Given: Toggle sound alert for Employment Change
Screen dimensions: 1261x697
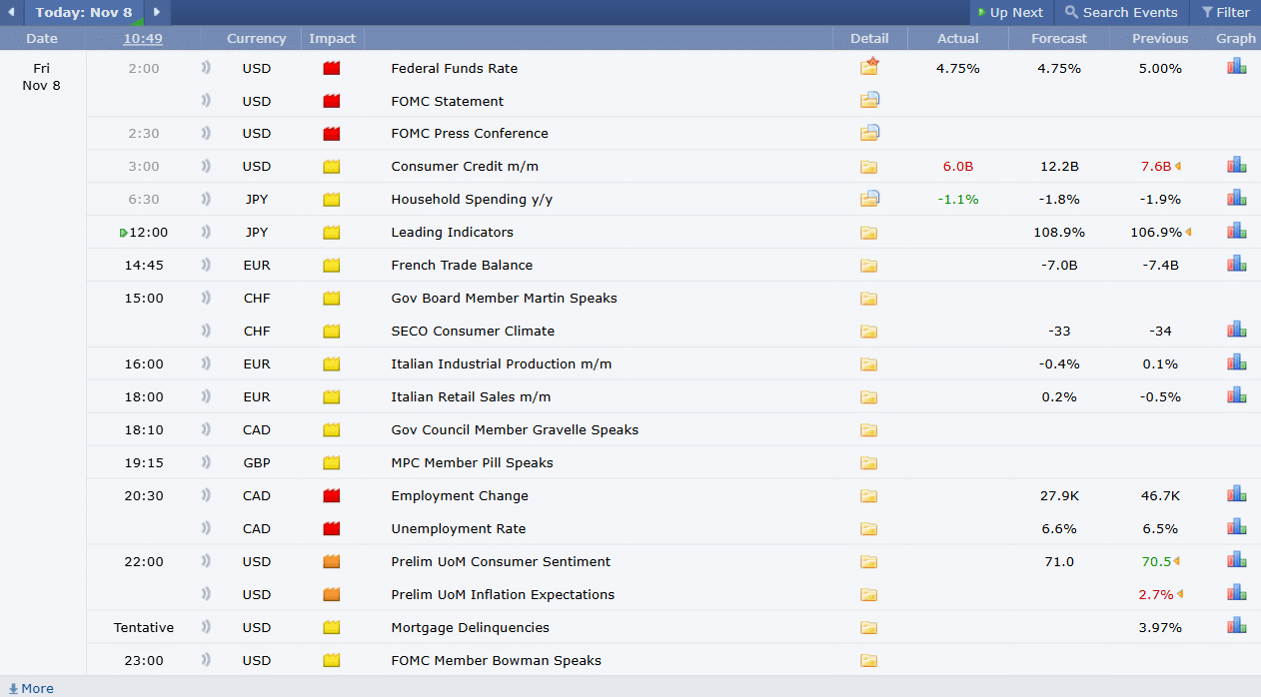Looking at the screenshot, I should (x=206, y=495).
